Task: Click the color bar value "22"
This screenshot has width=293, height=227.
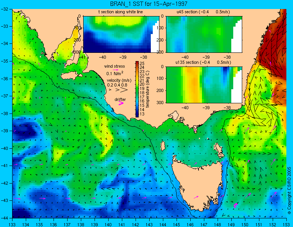Action: pyautogui.click(x=142, y=76)
